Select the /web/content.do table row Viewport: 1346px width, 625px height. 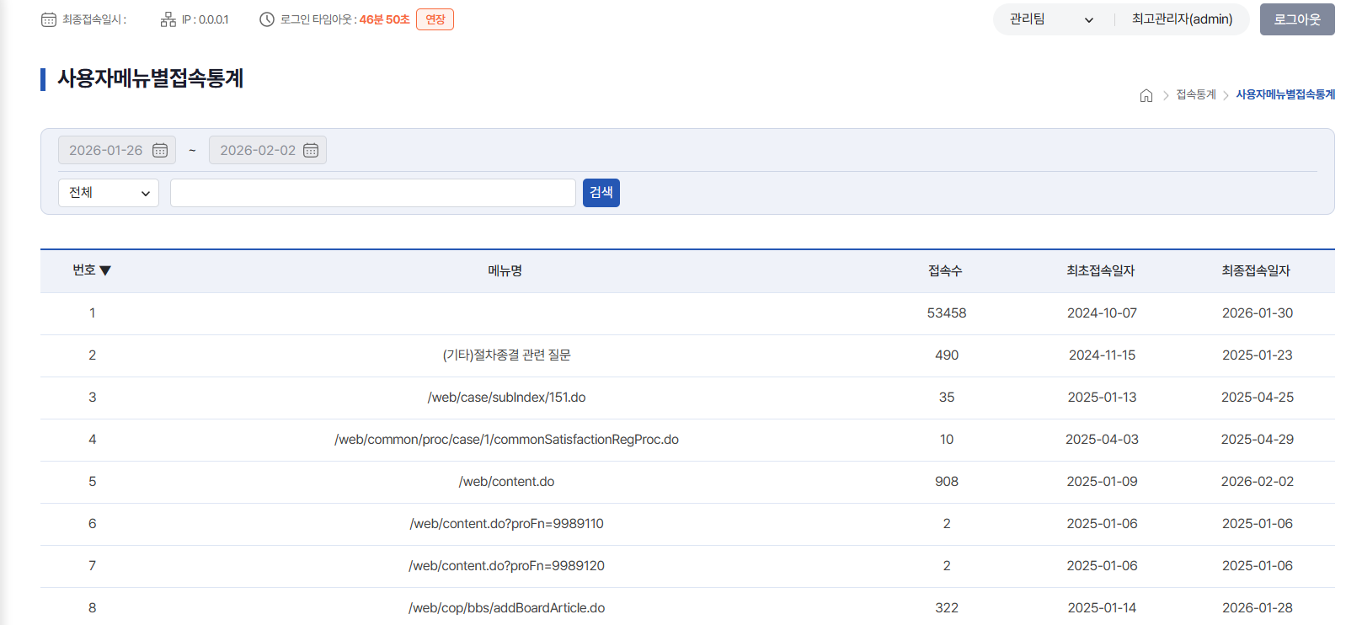pos(506,482)
